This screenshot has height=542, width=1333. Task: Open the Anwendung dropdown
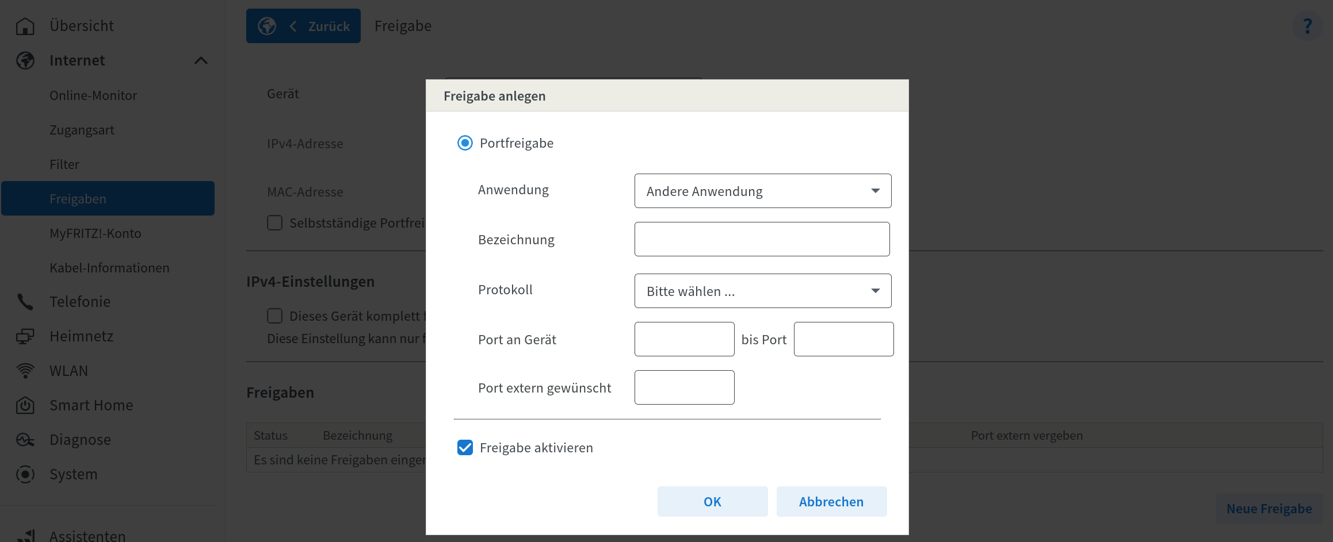(x=762, y=191)
